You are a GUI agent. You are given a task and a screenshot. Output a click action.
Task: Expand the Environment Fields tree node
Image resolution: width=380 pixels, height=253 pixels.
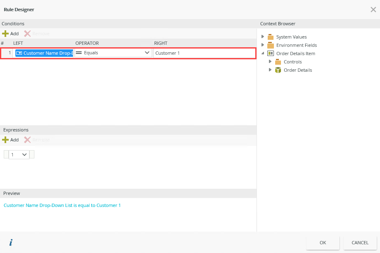(263, 45)
